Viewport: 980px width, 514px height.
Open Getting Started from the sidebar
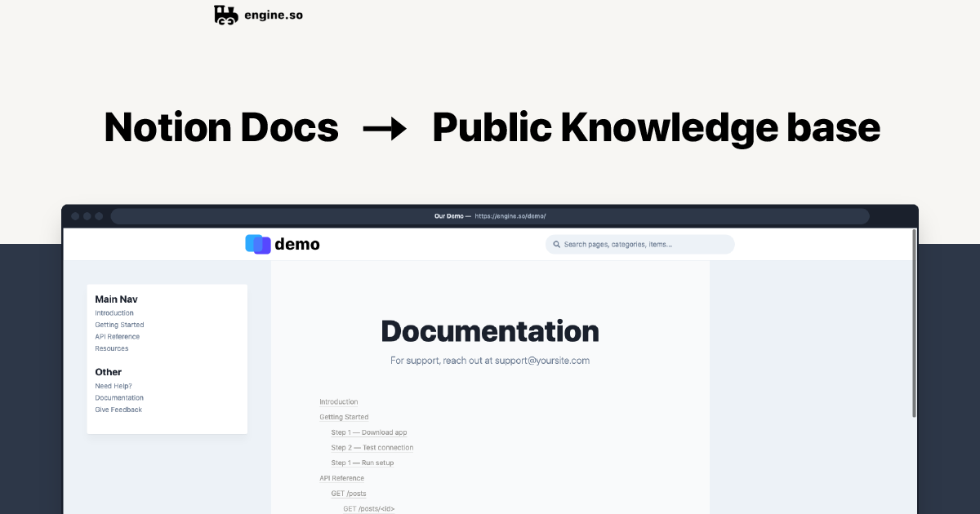coord(119,324)
